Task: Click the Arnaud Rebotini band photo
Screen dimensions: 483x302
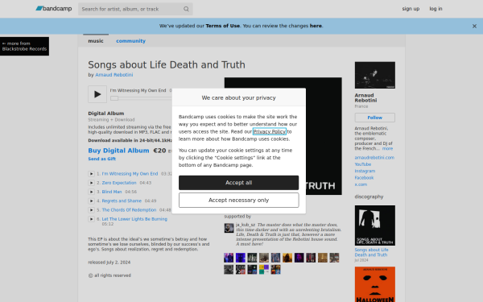Action: click(375, 75)
